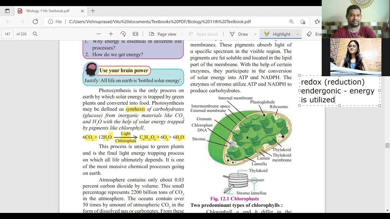This screenshot has width=390, height=219.
Task: Open the zoom magnifier in address bar
Action: [x=292, y=22]
